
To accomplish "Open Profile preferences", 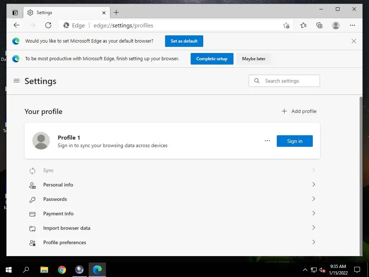I will coord(172,242).
